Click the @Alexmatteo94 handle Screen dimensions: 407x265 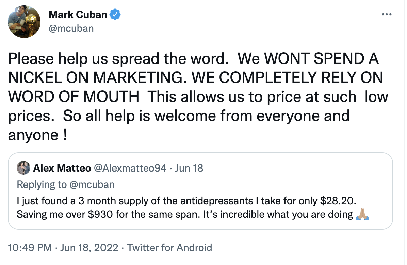coord(130,168)
